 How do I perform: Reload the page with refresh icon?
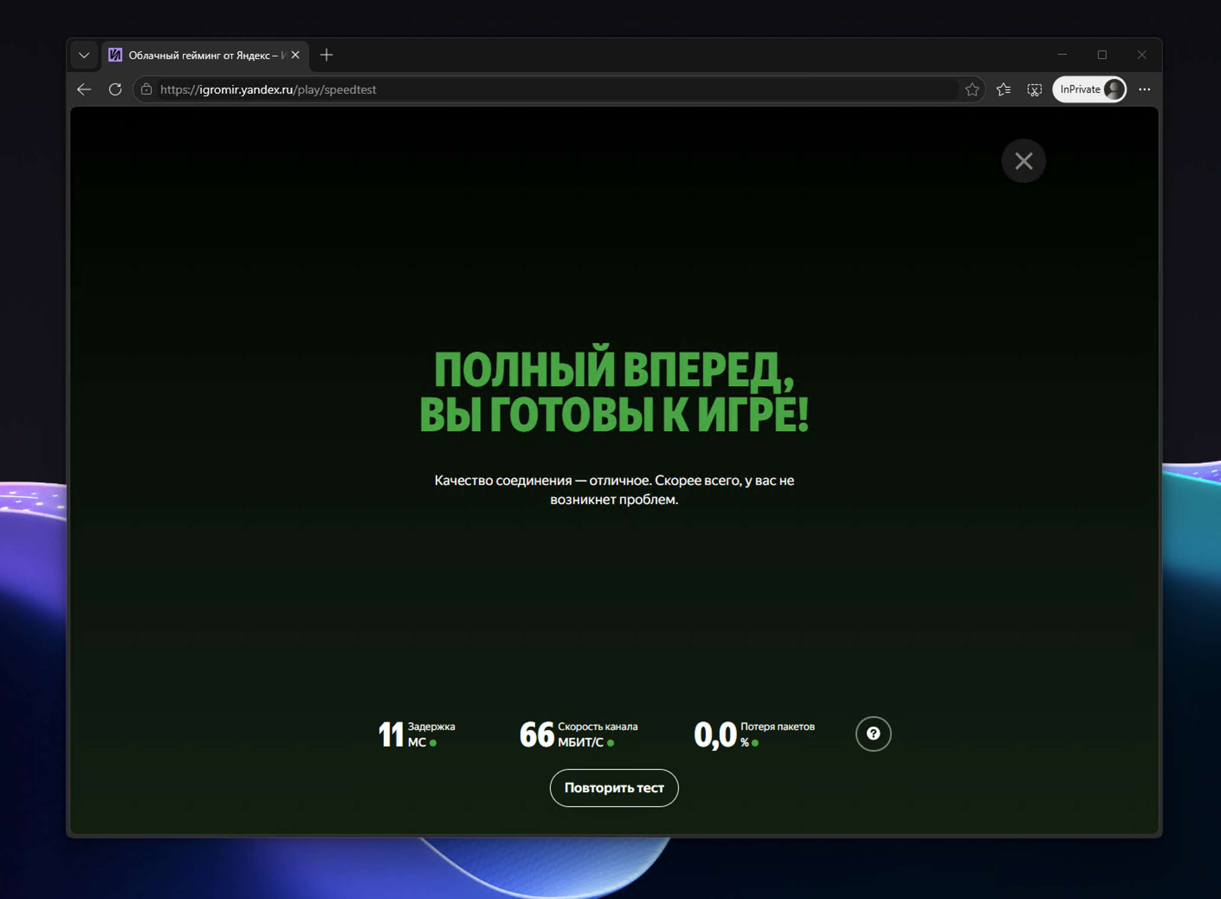[115, 90]
